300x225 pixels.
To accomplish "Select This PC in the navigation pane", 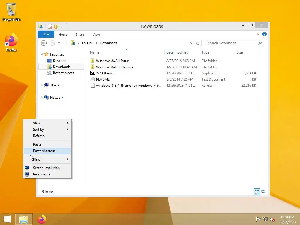I will click(x=56, y=85).
